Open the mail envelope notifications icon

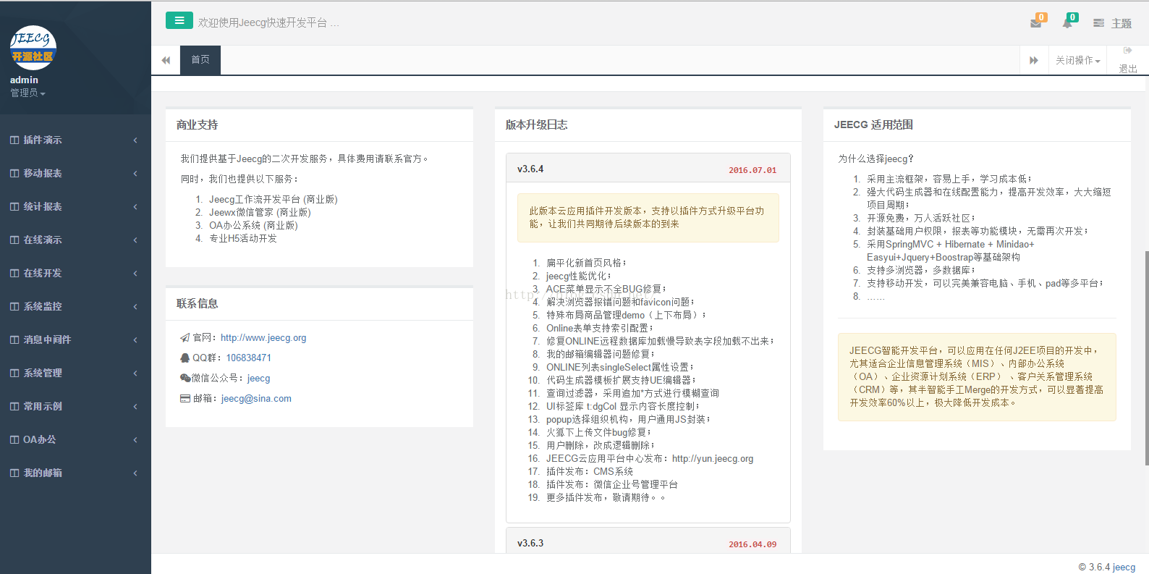pos(1036,23)
